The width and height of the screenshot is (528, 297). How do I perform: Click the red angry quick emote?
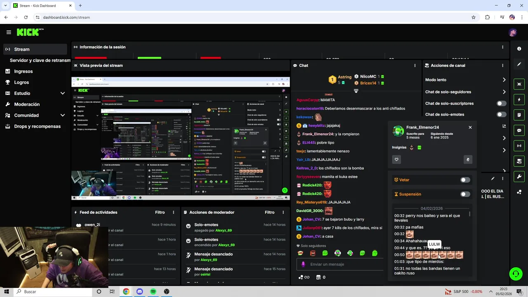(x=313, y=253)
